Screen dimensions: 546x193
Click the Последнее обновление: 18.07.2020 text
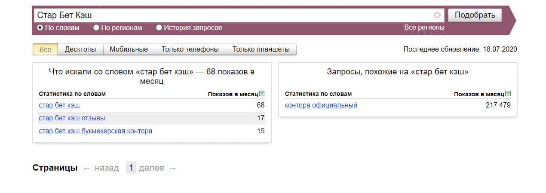tap(460, 49)
